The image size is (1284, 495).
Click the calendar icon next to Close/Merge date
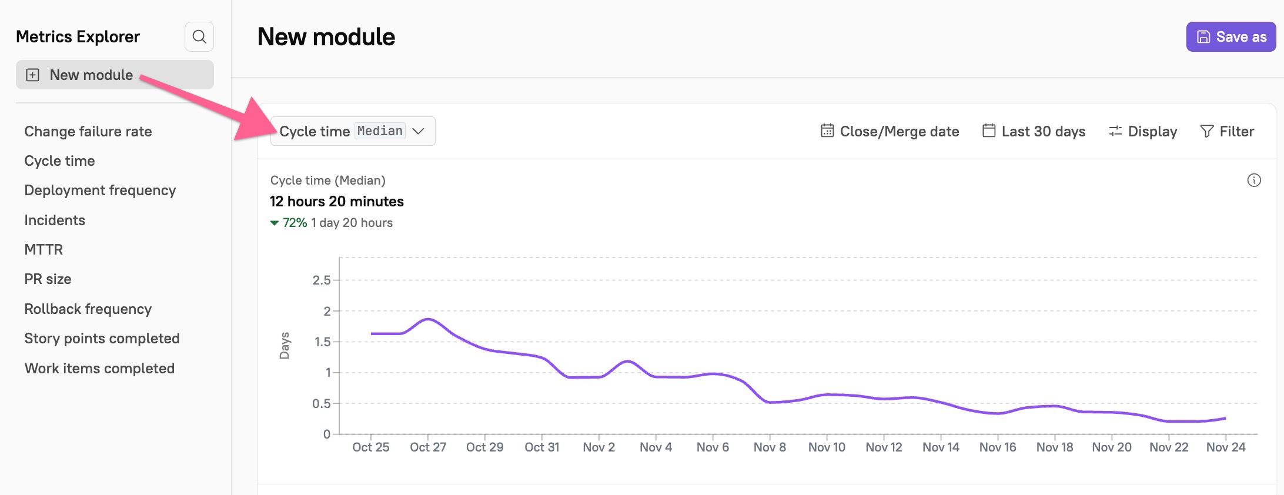point(827,131)
